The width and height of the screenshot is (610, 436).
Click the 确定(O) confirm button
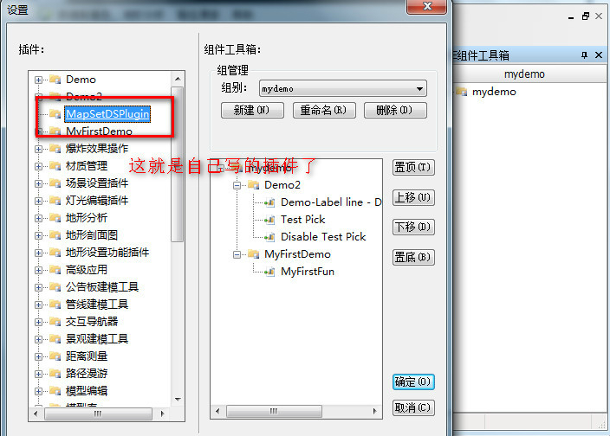coord(413,382)
